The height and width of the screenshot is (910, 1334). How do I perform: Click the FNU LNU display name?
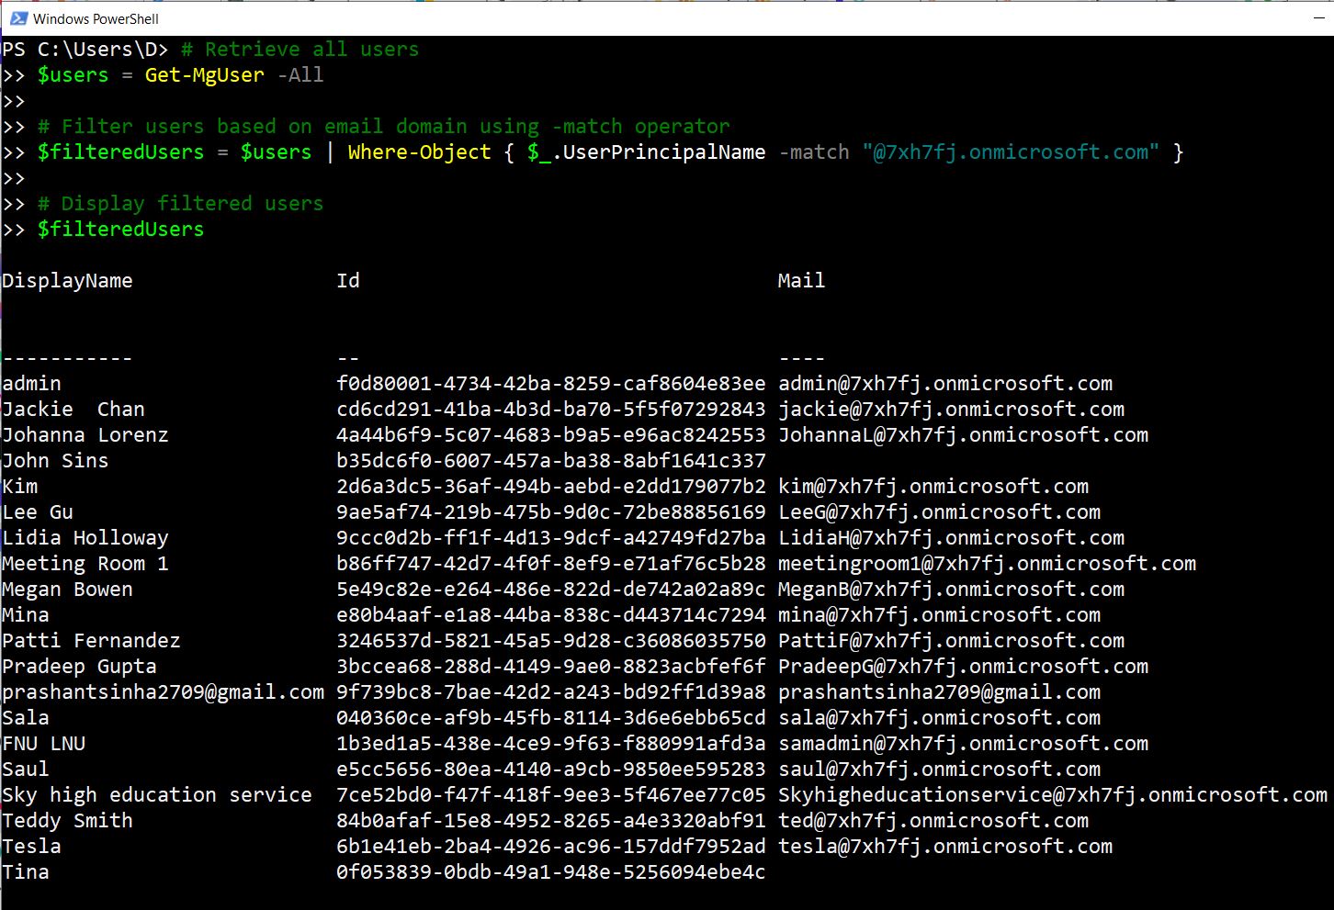coord(44,744)
